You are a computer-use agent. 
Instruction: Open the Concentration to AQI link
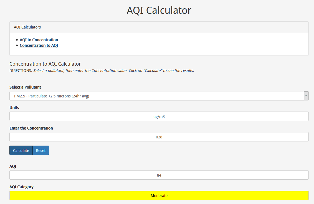coord(39,45)
